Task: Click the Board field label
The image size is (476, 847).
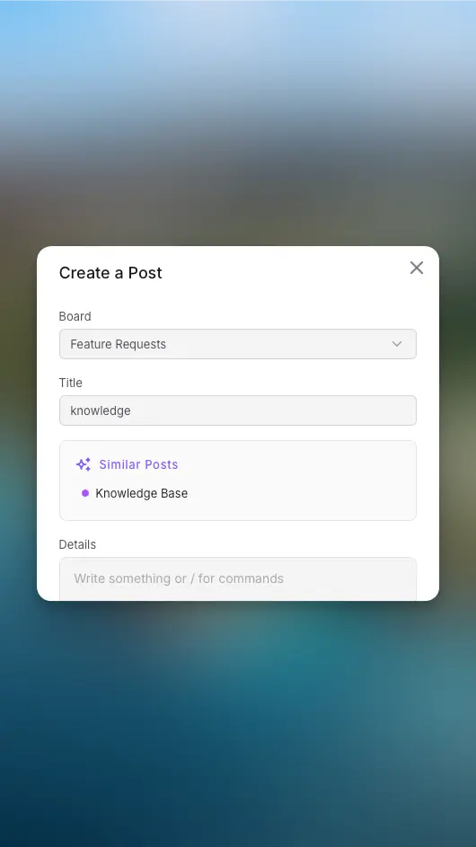Action: pos(75,316)
